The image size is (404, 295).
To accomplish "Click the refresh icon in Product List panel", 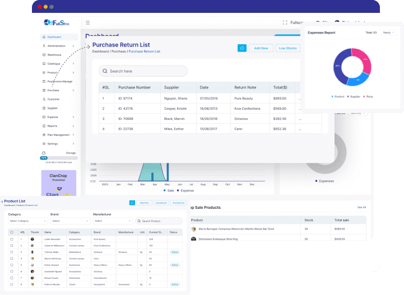I will tap(132, 203).
